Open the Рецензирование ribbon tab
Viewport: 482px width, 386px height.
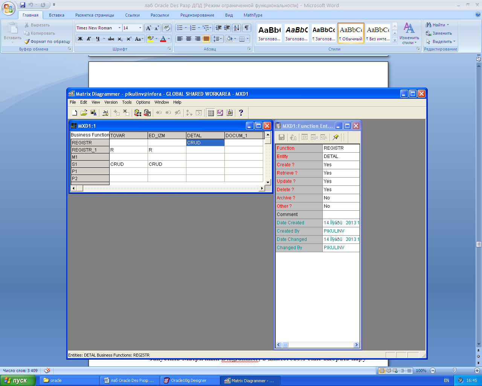click(197, 15)
